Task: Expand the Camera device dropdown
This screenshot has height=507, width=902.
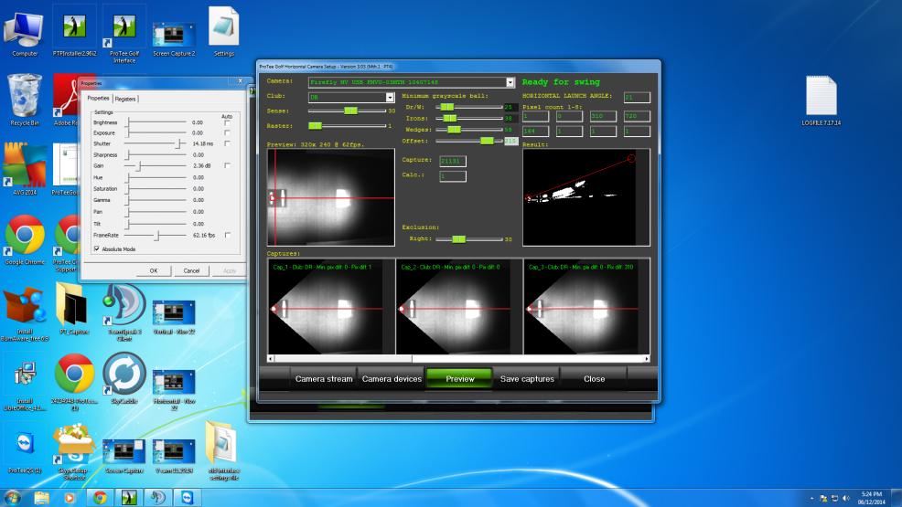Action: tap(510, 83)
